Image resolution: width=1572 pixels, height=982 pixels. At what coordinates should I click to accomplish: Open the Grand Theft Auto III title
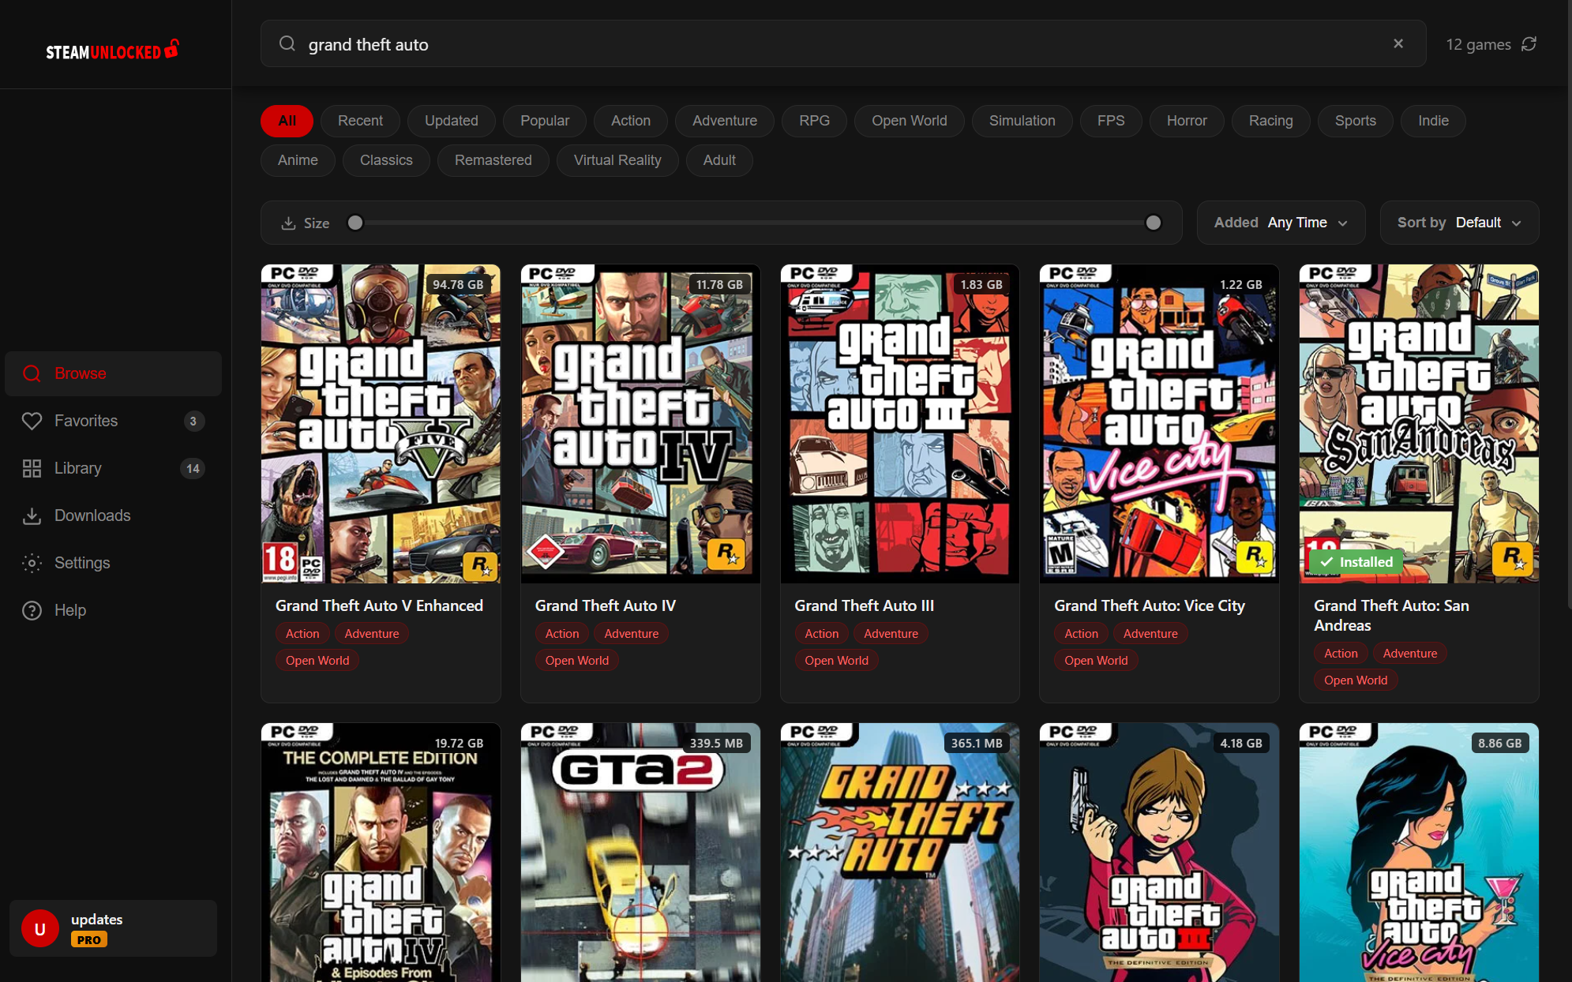864,605
